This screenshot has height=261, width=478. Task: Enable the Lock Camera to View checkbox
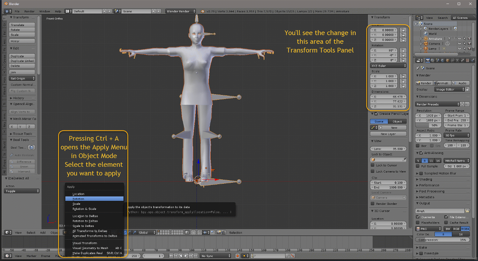pos(373,171)
